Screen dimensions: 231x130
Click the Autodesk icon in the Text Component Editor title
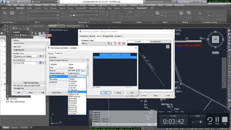(x=49, y=48)
